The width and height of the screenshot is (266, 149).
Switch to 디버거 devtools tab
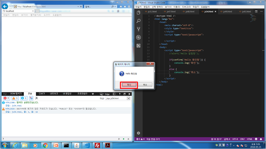[42, 94]
